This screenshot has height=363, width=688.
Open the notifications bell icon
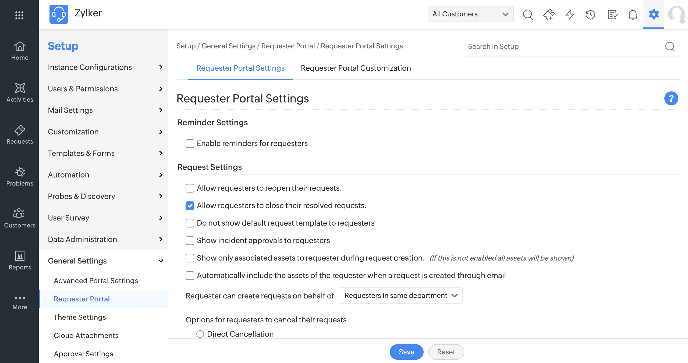coord(633,15)
